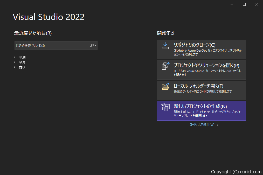Choose 新しいプロジェクトの作成(N)
The height and width of the screenshot is (175, 263).
click(201, 111)
